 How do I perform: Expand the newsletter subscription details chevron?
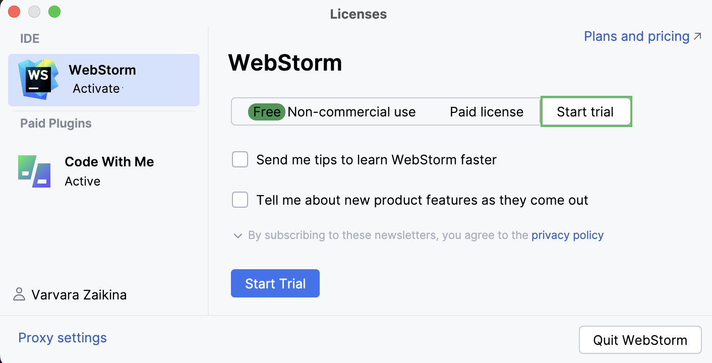tap(238, 235)
